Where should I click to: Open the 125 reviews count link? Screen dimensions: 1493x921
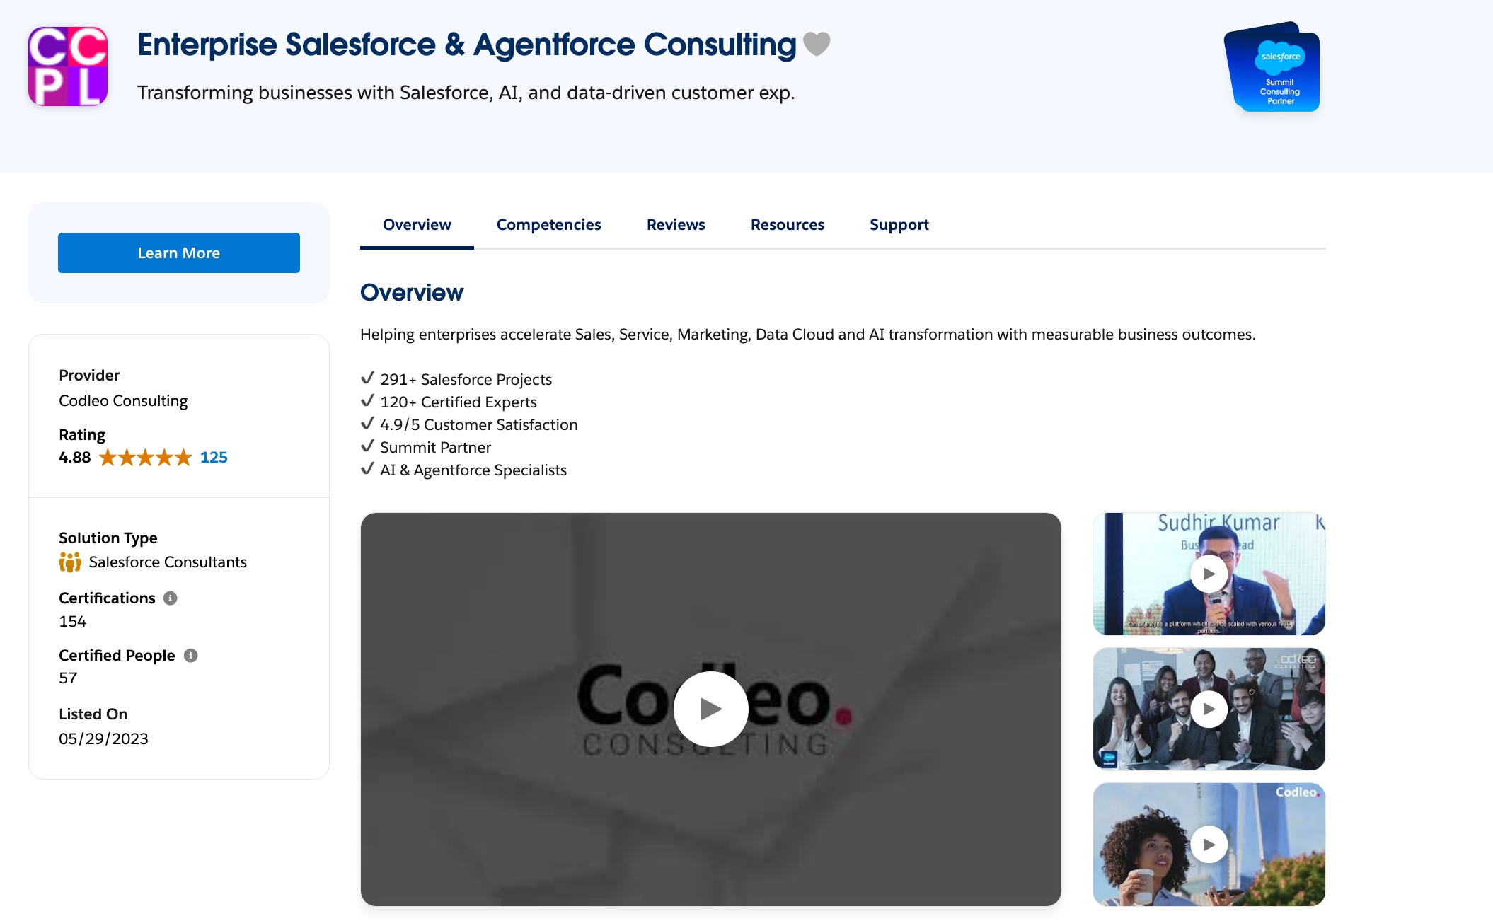214,458
